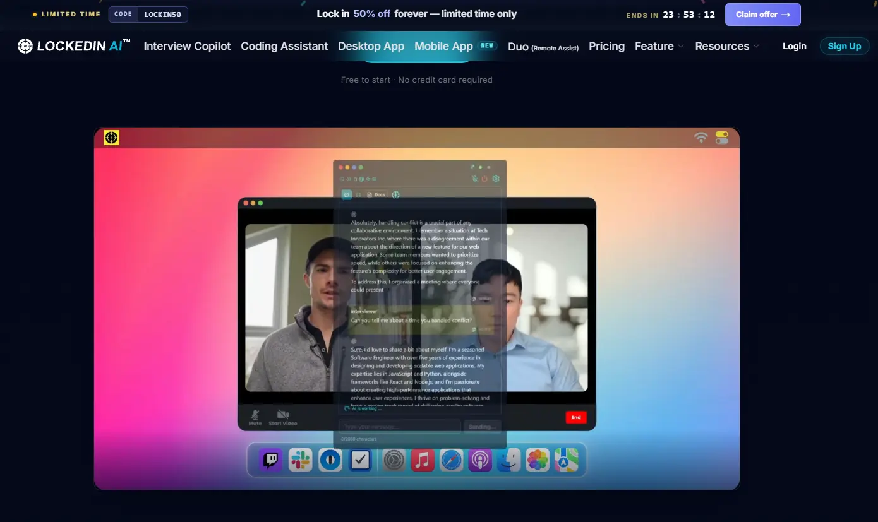
Task: Select the camera tab in AI overlay
Action: [x=346, y=195]
